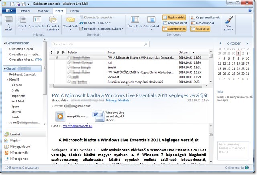Open Hírcsoportok newsgroups section
The height and width of the screenshot is (175, 257).
pos(16,159)
